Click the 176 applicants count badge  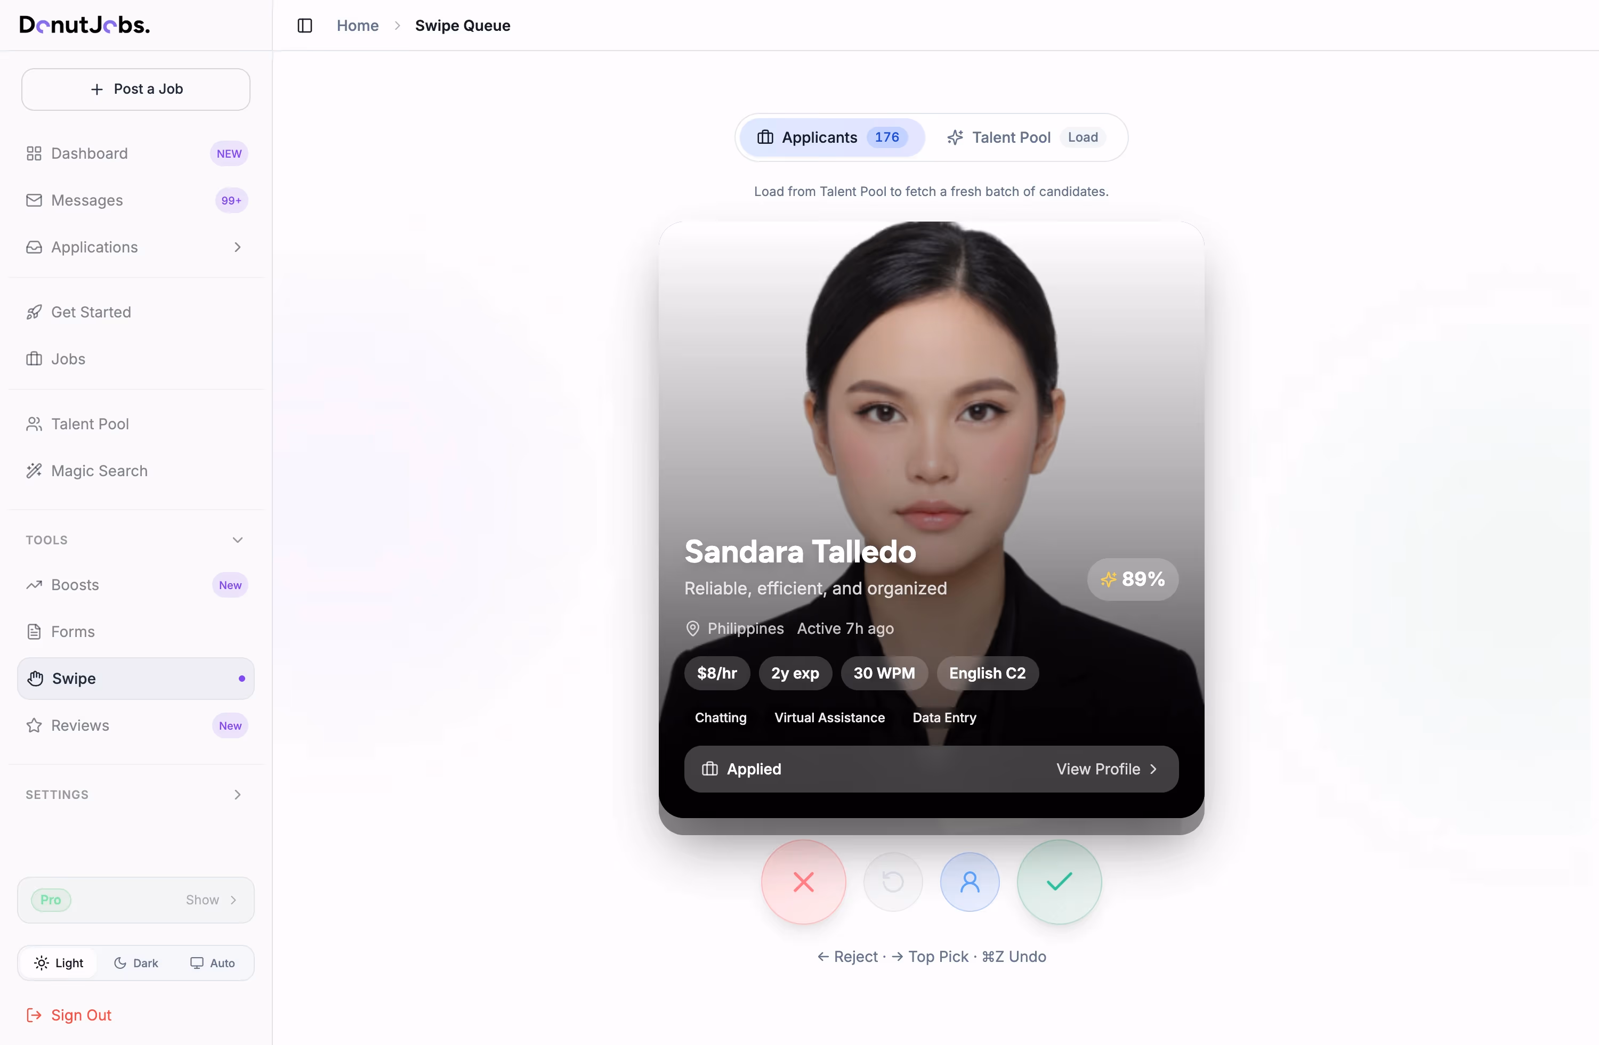tap(887, 137)
